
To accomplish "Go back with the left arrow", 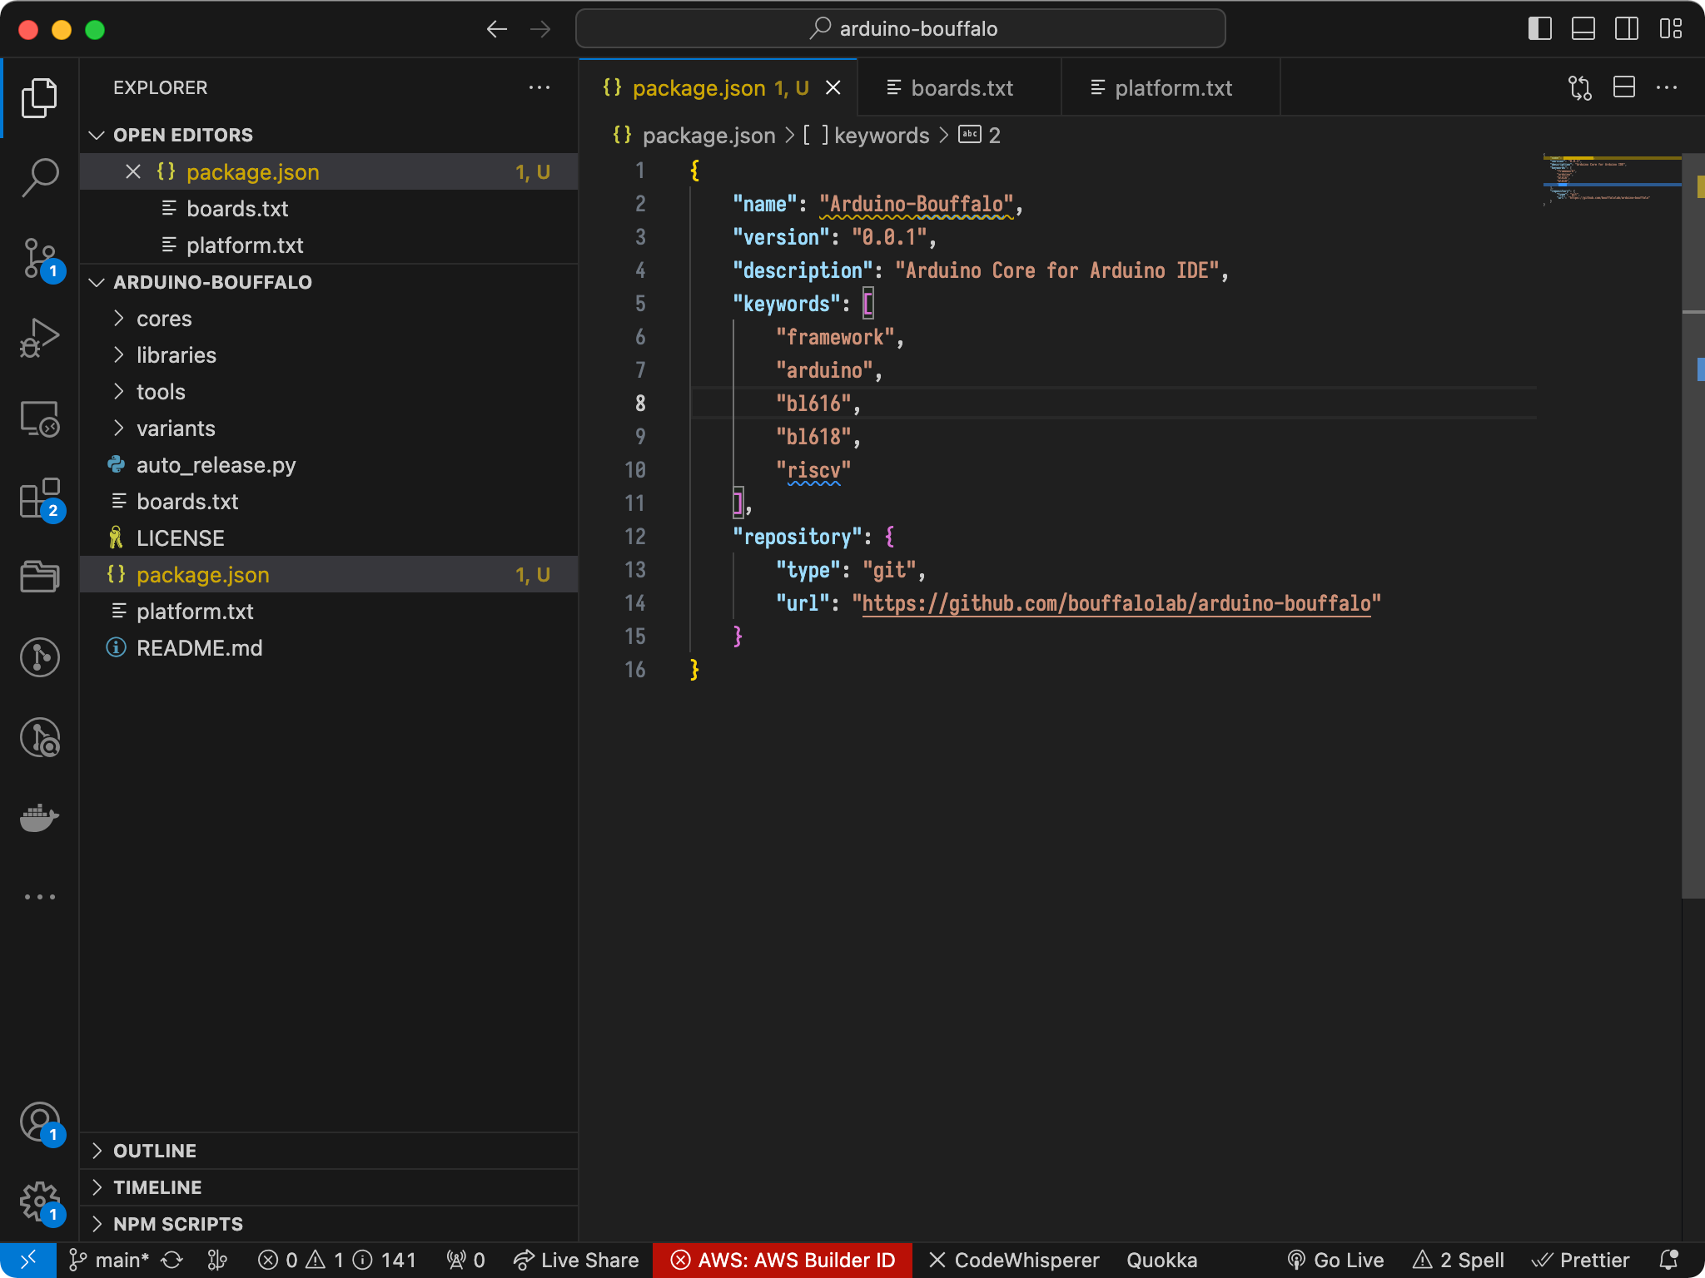I will click(497, 29).
